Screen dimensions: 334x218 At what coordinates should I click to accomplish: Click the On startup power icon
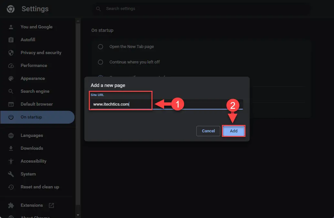click(11, 117)
